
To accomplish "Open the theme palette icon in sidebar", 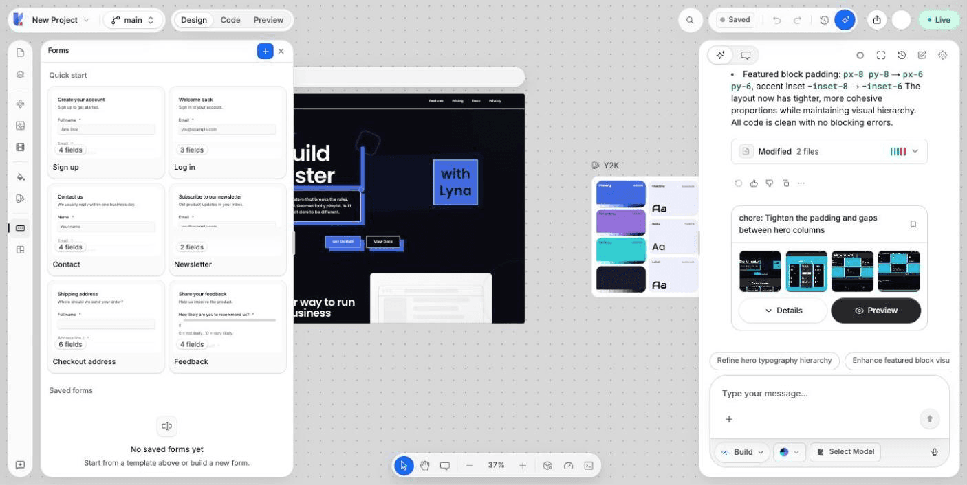I will tap(20, 199).
